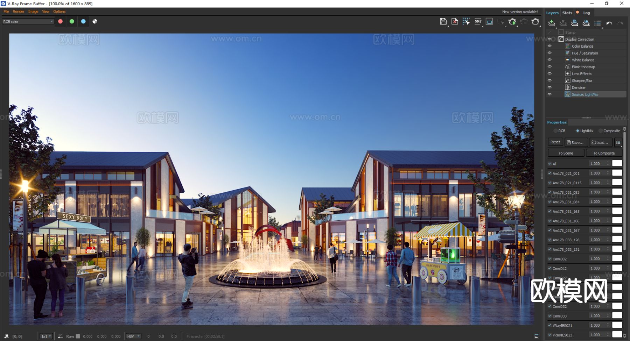Hide the Color Balance layer
The image size is (630, 341).
tap(549, 46)
